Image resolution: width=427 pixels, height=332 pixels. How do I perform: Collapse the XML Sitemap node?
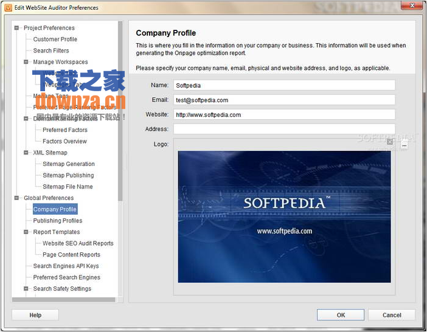26,153
